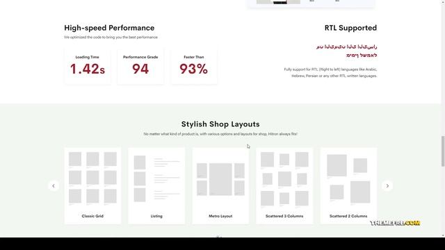Select the Faster Than 93% value

(x=193, y=69)
